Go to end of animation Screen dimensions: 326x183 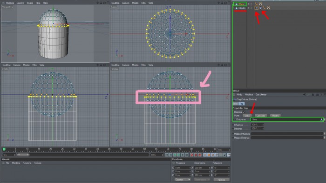point(186,155)
